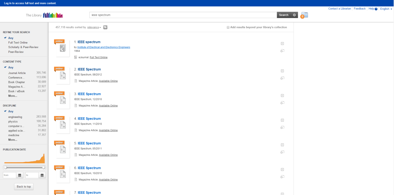
Task: Open the Contact a Librarian link
Action: (340, 9)
